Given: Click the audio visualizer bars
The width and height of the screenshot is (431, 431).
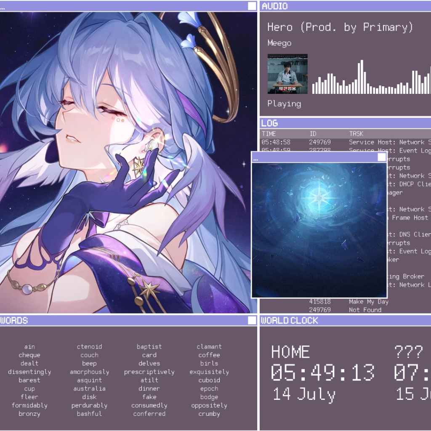Looking at the screenshot, I should pos(371,77).
